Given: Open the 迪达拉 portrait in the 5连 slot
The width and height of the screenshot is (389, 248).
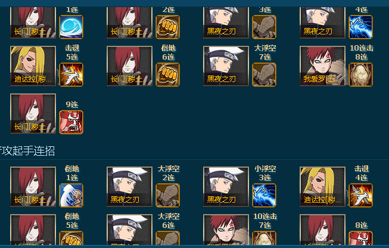Looking at the screenshot, I should click(x=33, y=66).
